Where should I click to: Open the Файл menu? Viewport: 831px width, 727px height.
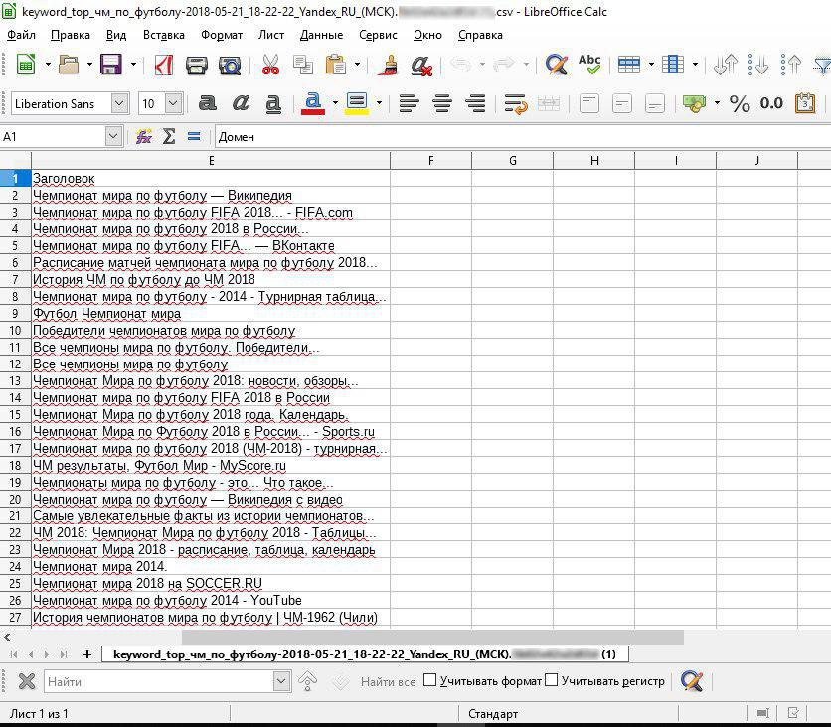point(21,35)
